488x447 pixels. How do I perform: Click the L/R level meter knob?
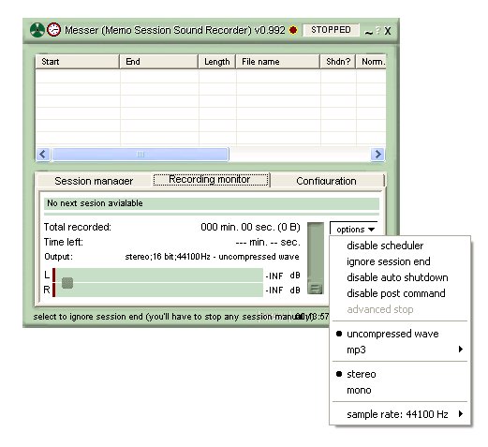pyautogui.click(x=67, y=283)
